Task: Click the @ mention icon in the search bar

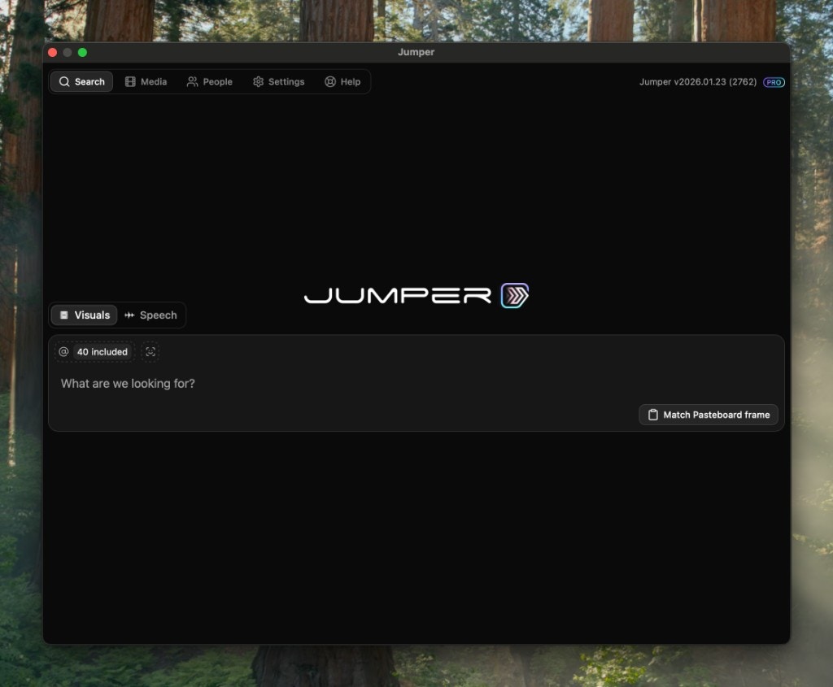Action: (63, 351)
